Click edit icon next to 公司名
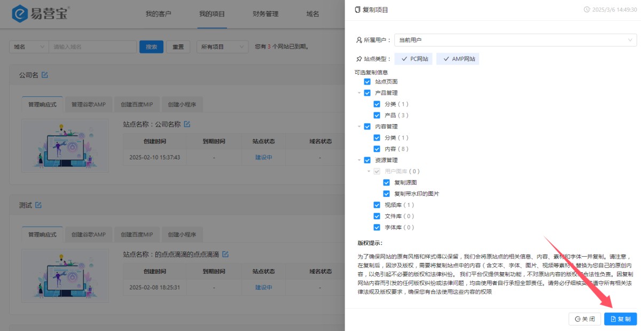Viewport: 641px width, 331px height. (45, 75)
